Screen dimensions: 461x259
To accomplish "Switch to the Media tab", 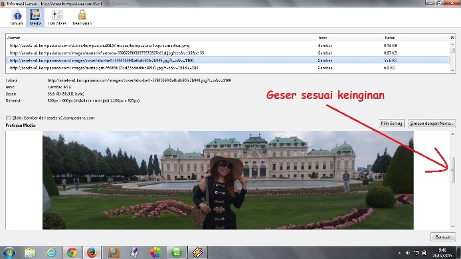I will (35, 17).
